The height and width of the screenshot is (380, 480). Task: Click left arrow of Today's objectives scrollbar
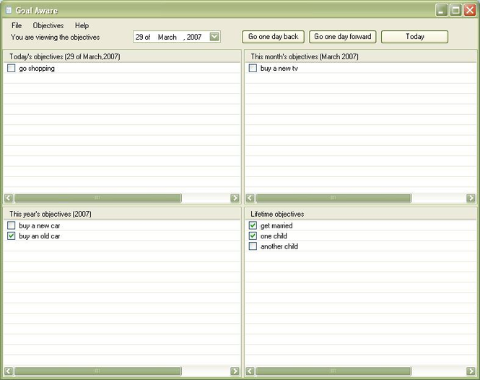pos(9,198)
